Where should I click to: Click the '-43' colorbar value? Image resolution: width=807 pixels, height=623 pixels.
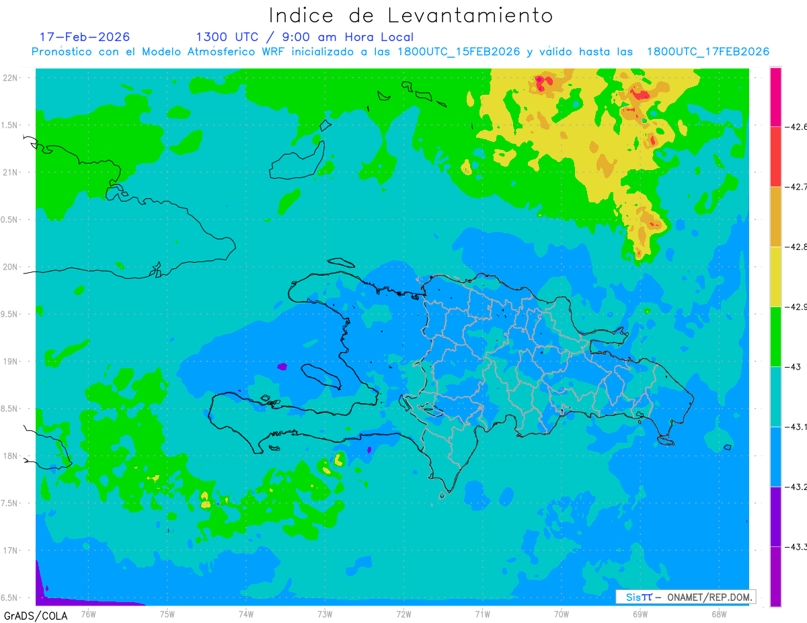point(792,367)
